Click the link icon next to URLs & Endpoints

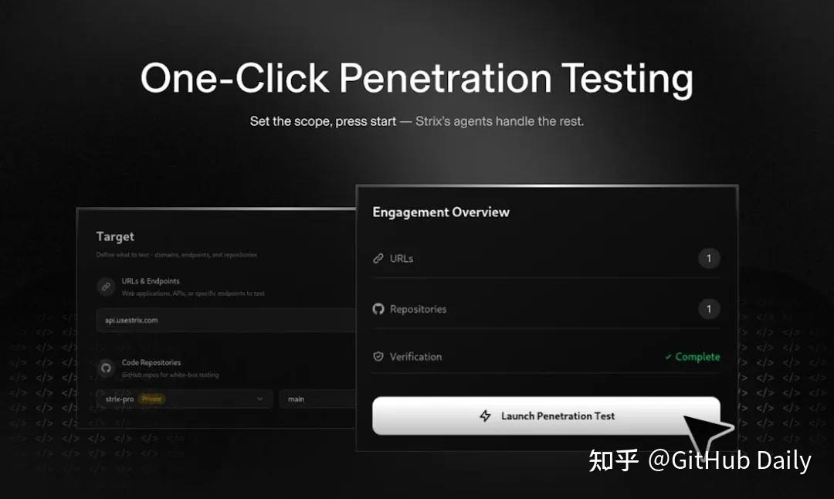pos(107,287)
